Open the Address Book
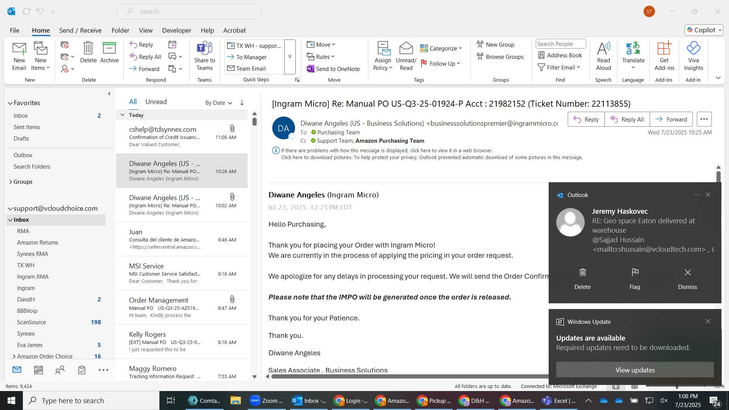This screenshot has height=410, width=729. pos(560,55)
